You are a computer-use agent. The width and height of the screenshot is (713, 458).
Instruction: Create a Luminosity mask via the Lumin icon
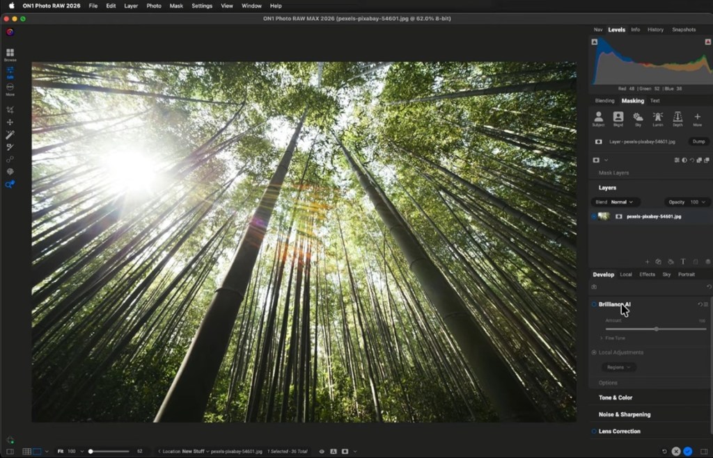pos(658,117)
